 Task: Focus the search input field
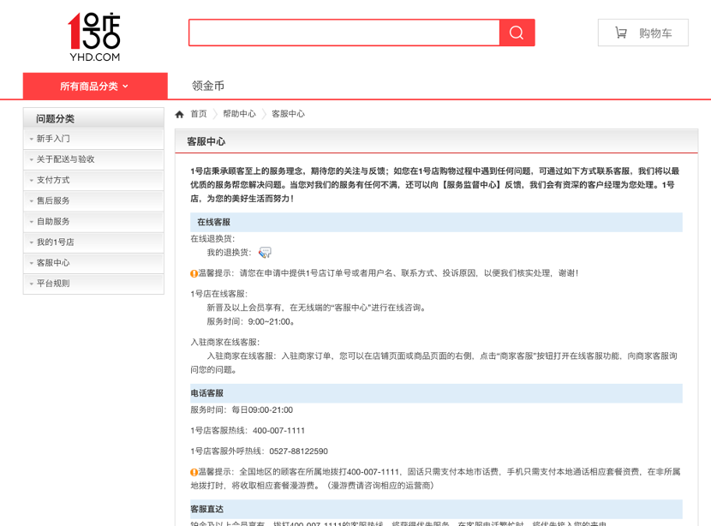point(344,33)
